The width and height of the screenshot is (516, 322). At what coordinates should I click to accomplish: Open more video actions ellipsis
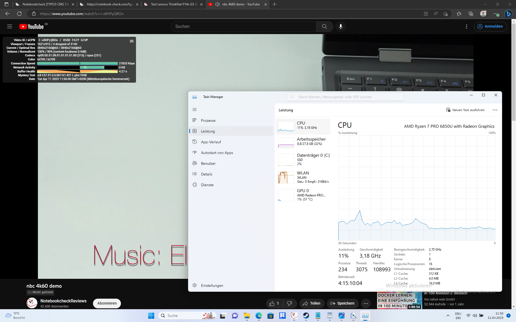coord(366,303)
